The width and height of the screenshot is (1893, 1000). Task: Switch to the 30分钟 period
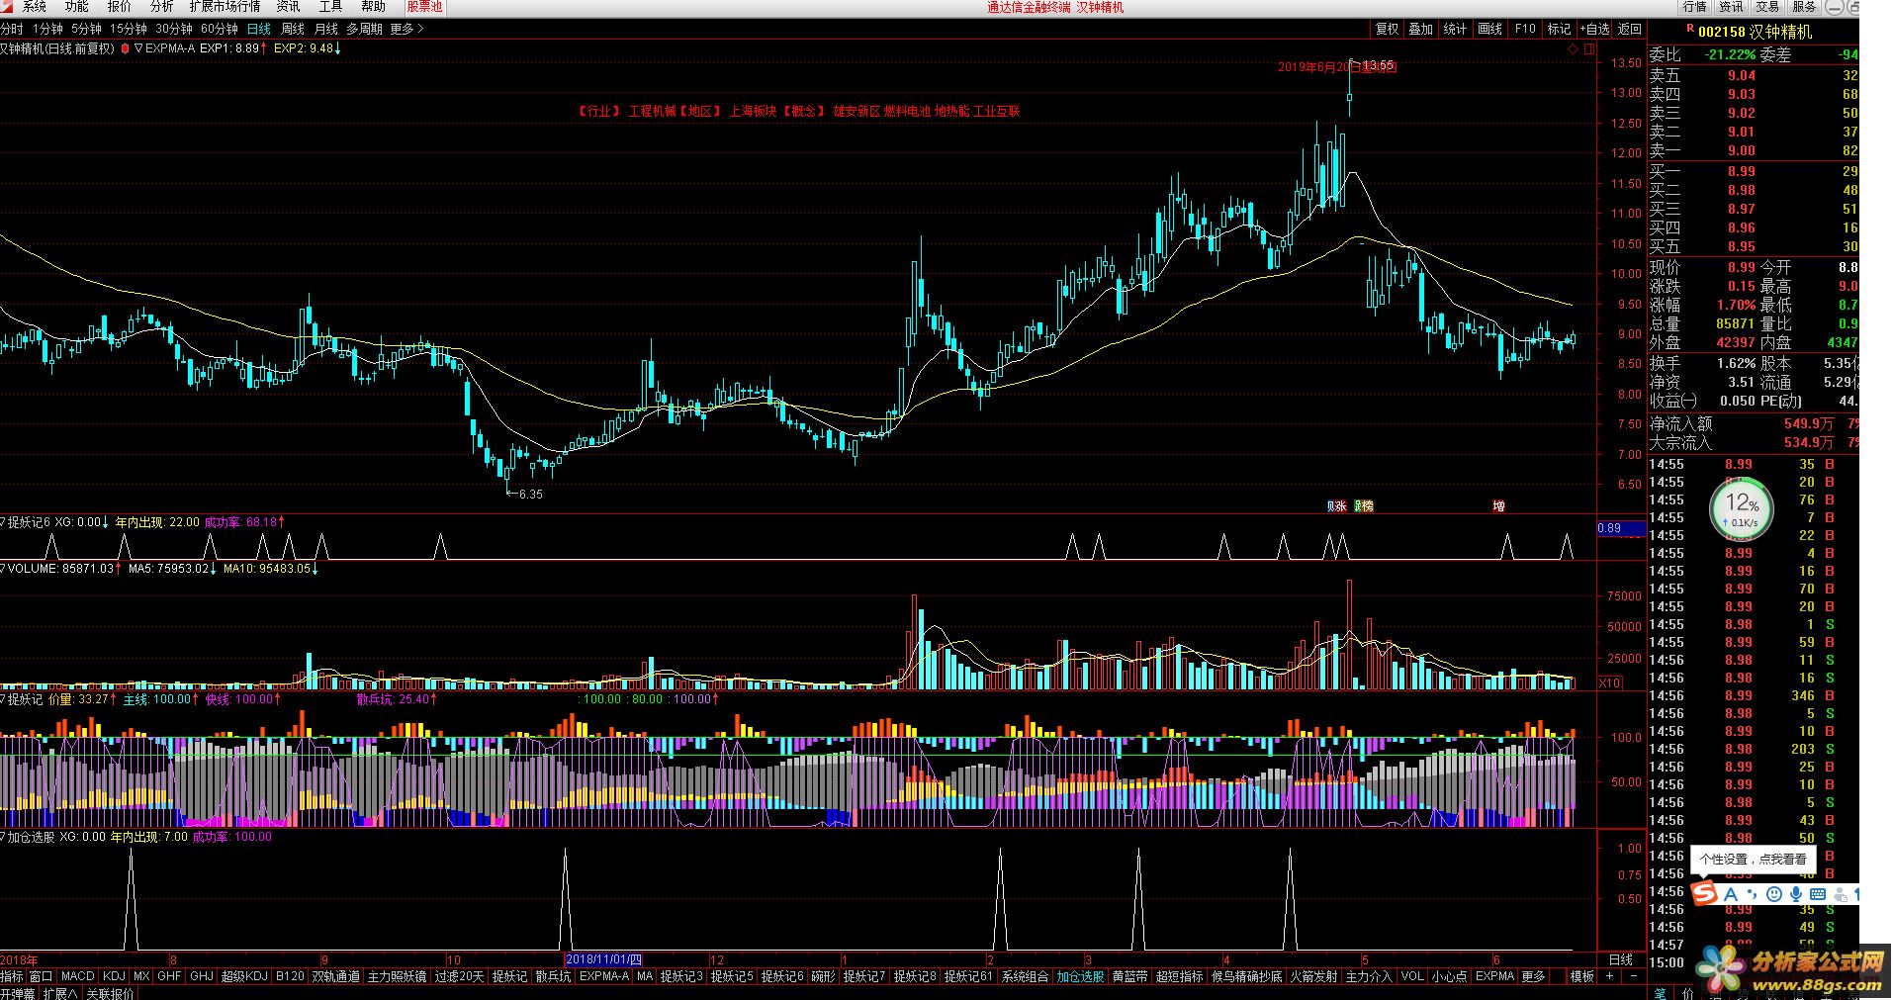pos(174,29)
